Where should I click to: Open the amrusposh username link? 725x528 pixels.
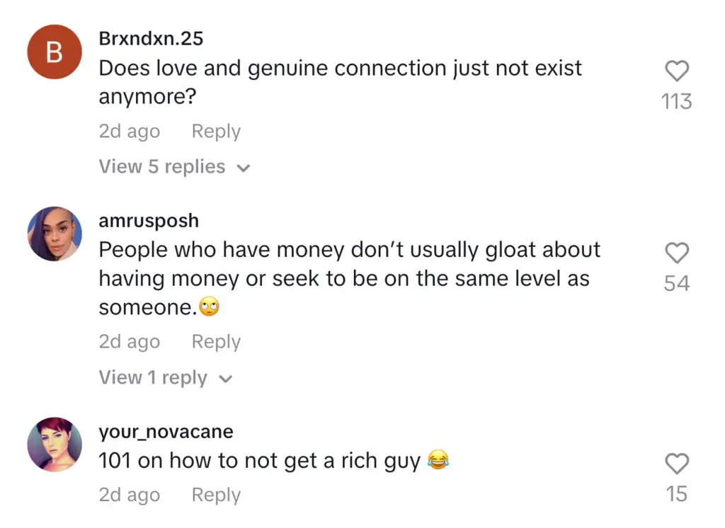tap(149, 221)
